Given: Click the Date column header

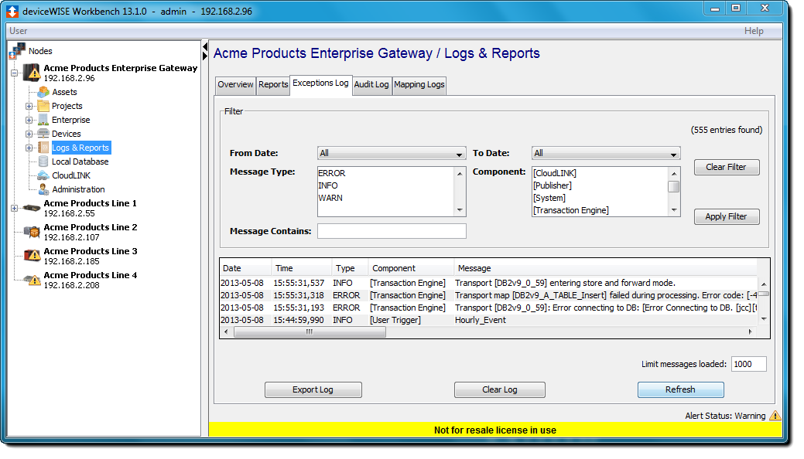Looking at the screenshot, I should (245, 268).
